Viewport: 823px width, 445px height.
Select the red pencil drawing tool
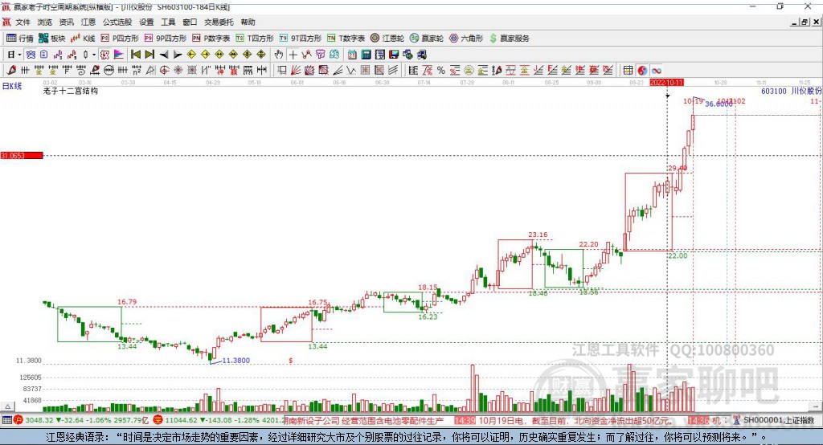11,71
